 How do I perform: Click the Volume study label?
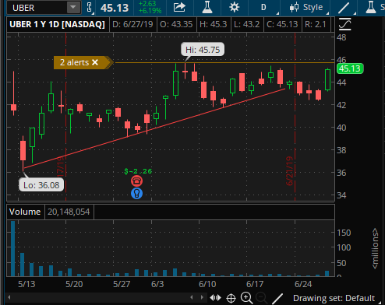point(25,212)
